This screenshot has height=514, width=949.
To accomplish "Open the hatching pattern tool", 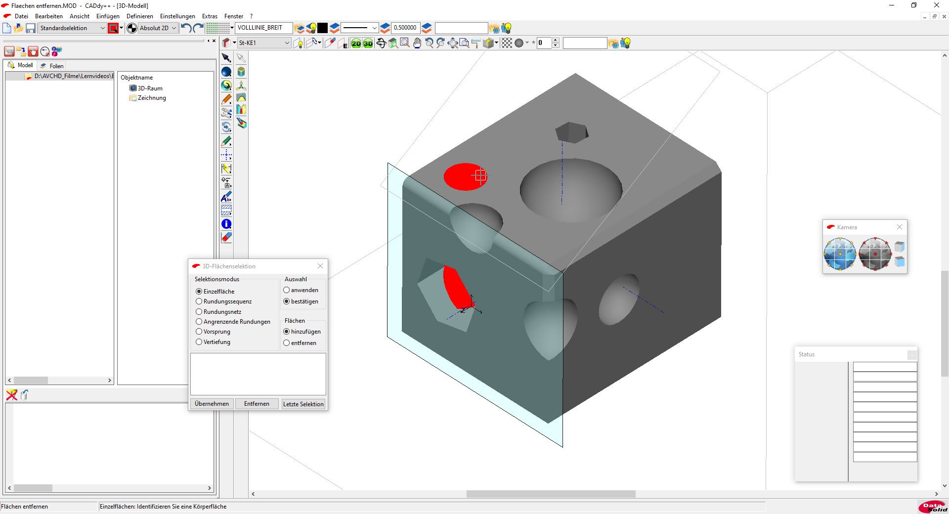I will 226,211.
